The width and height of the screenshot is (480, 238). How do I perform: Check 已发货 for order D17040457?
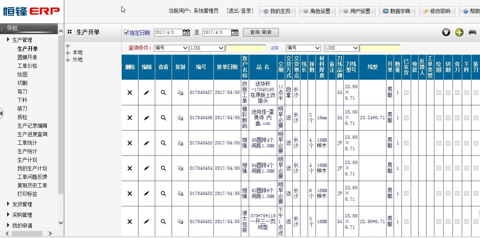[406, 92]
